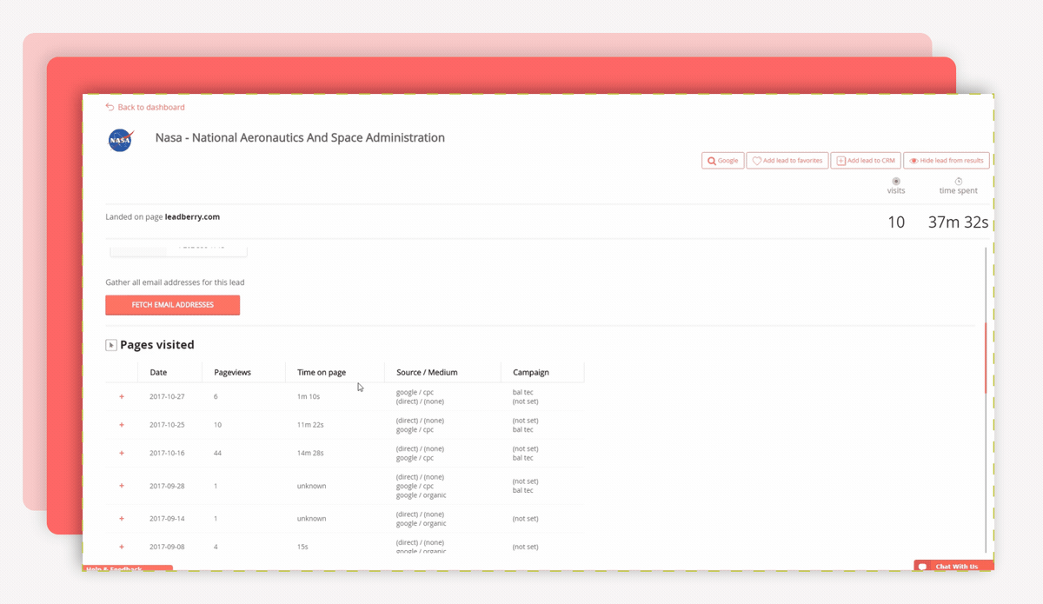Sort by Pageviews column header

pos(232,372)
